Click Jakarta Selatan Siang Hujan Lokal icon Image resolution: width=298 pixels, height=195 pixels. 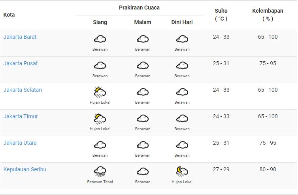[100, 92]
